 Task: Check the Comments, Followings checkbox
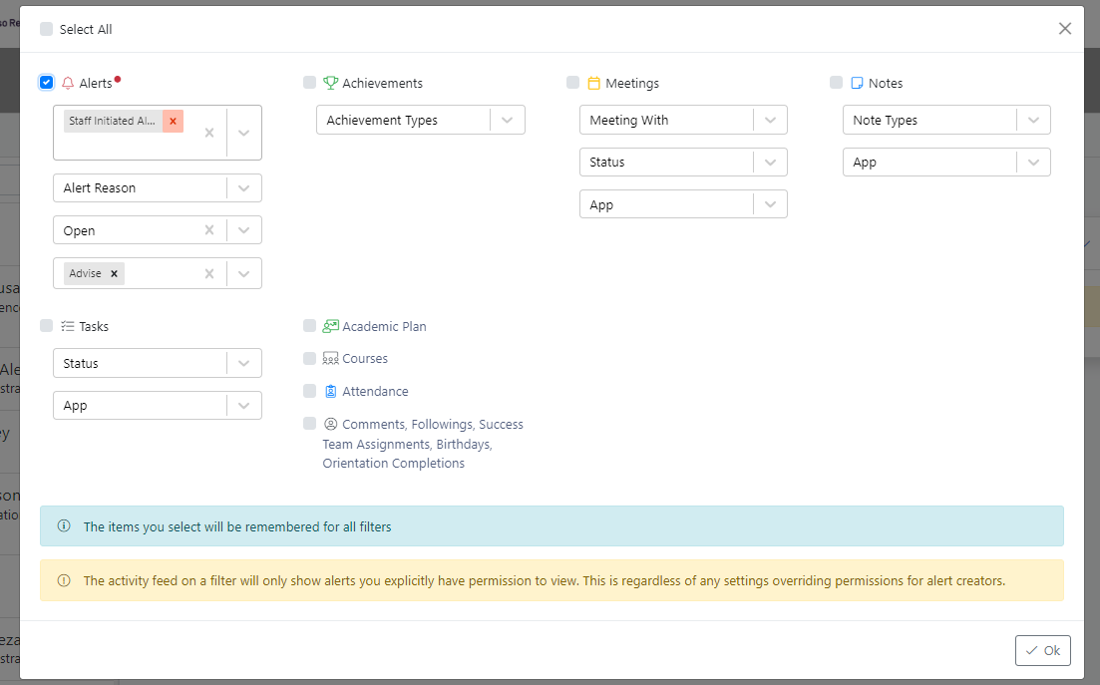click(x=309, y=423)
